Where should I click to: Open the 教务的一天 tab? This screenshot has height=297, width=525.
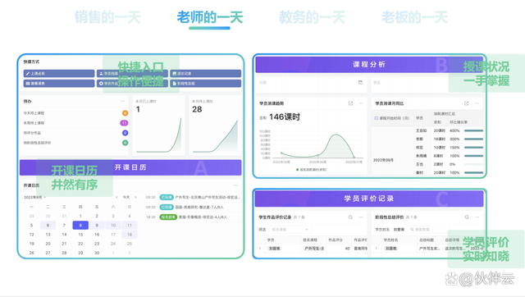coord(312,17)
